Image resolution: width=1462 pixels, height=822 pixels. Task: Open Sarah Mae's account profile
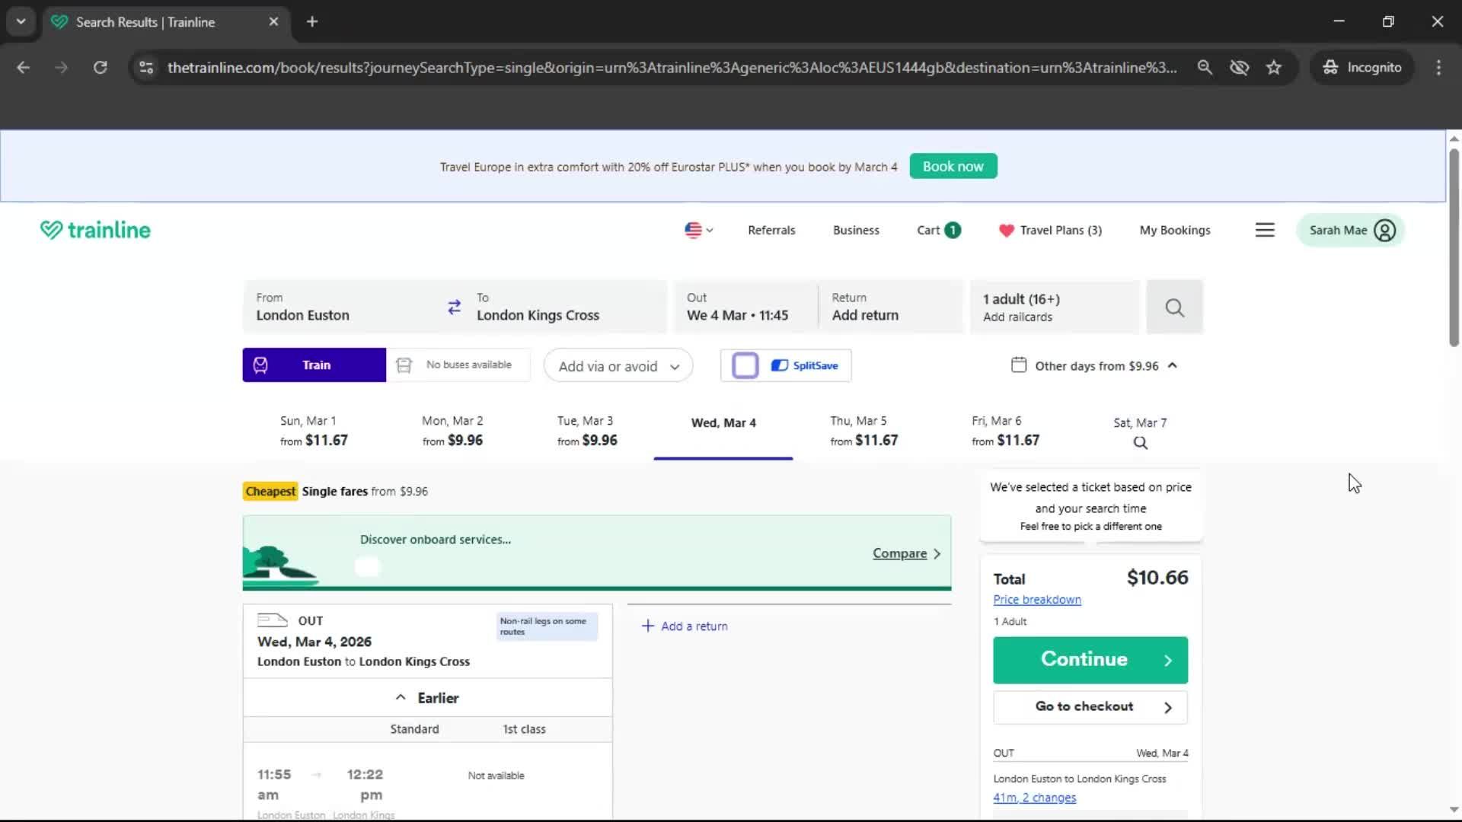[1349, 230]
